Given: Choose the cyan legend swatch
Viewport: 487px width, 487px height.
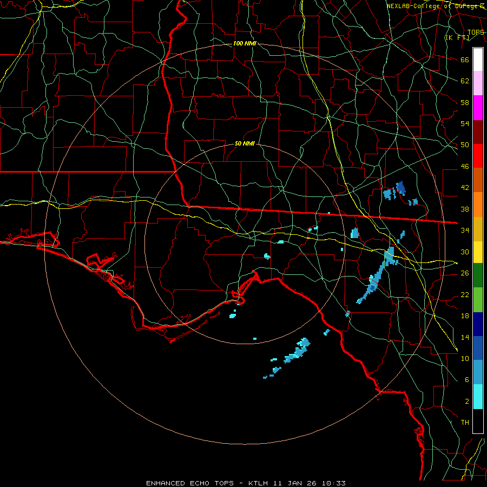Looking at the screenshot, I should point(478,397).
